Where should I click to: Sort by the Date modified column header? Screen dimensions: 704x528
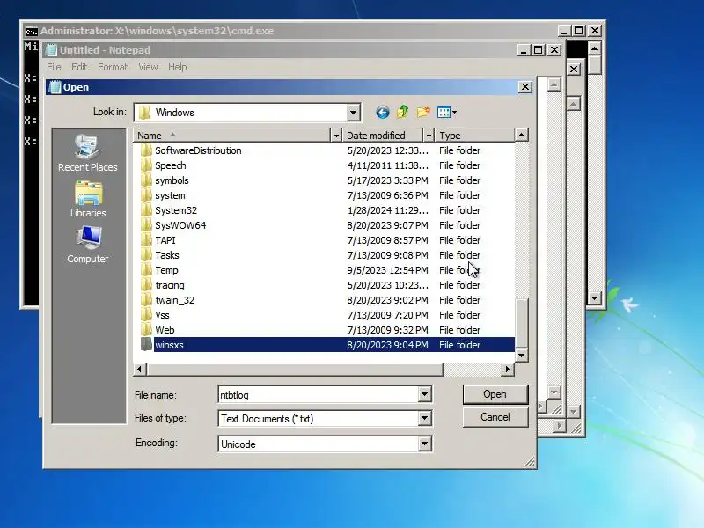coord(383,136)
